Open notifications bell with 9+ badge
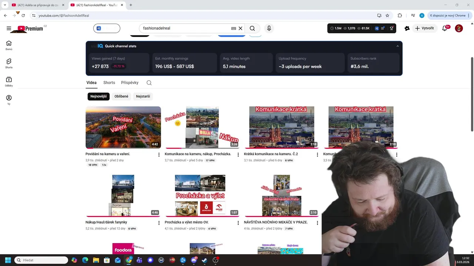This screenshot has width=474, height=266. tap(445, 28)
